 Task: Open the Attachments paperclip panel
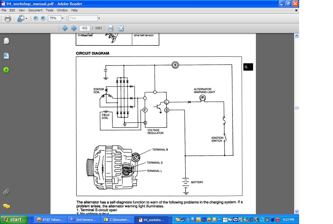(6, 192)
